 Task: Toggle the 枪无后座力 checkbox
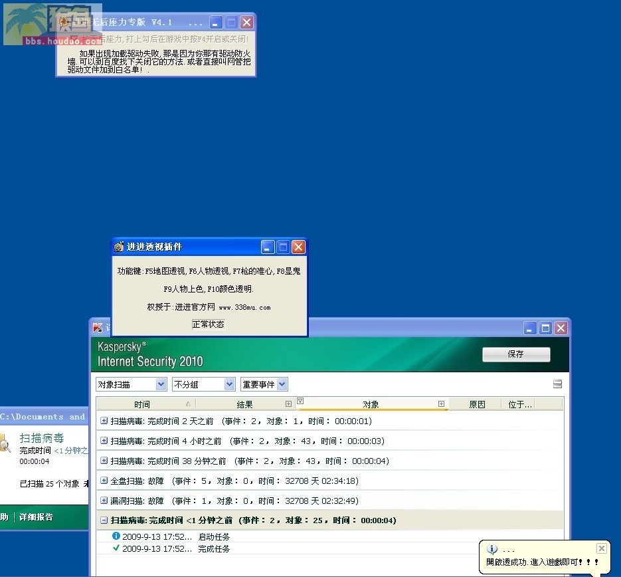[75, 39]
